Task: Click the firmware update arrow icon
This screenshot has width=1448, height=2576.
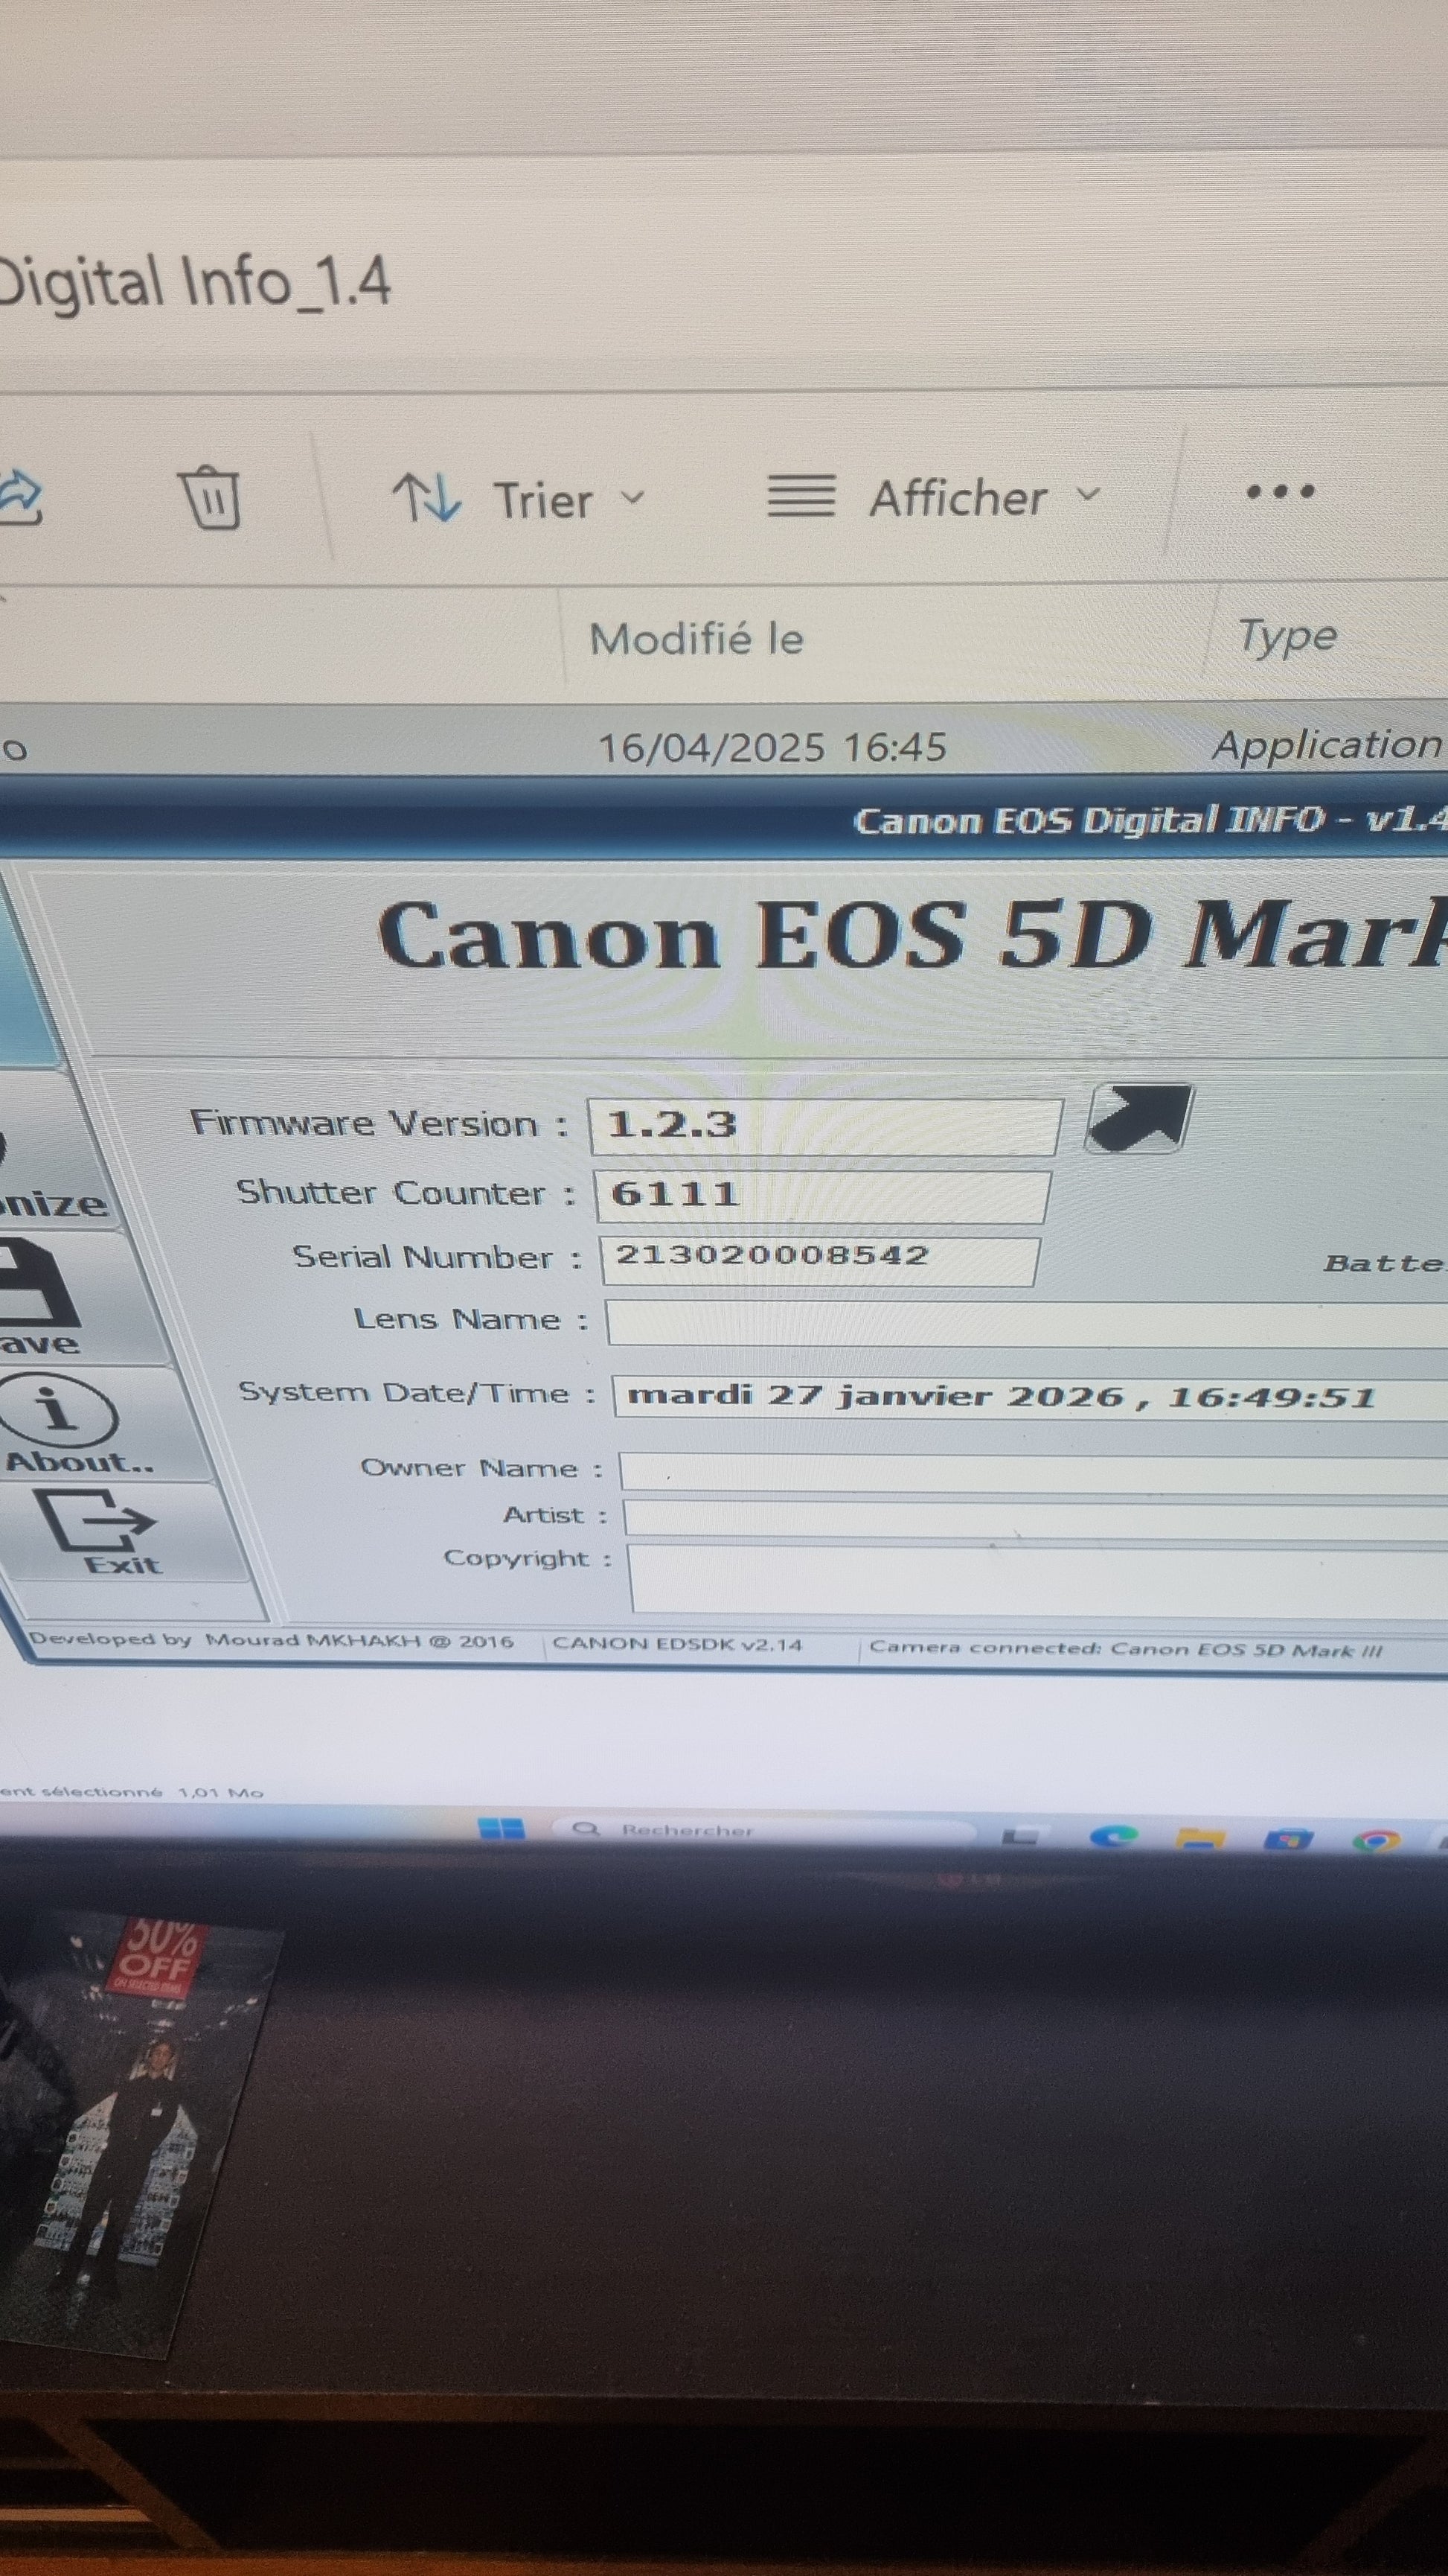Action: 1138,1117
